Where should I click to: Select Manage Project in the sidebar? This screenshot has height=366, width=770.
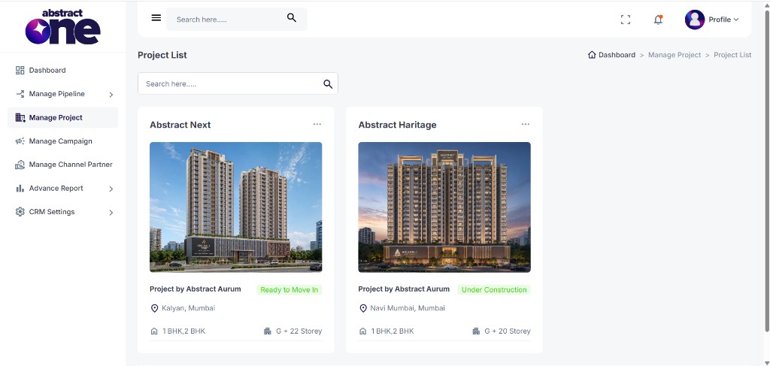click(x=63, y=117)
